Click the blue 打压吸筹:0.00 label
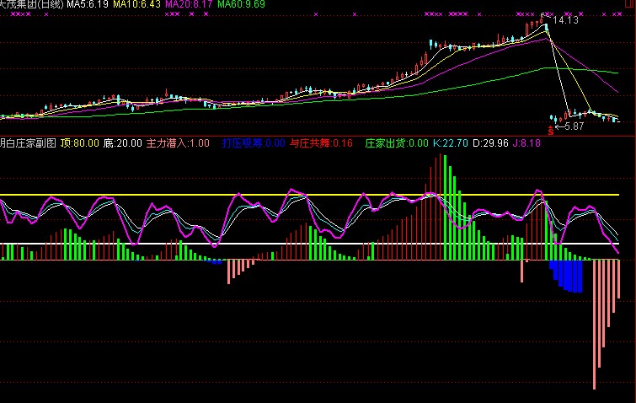Screen dimensions: 636x403 (254, 143)
